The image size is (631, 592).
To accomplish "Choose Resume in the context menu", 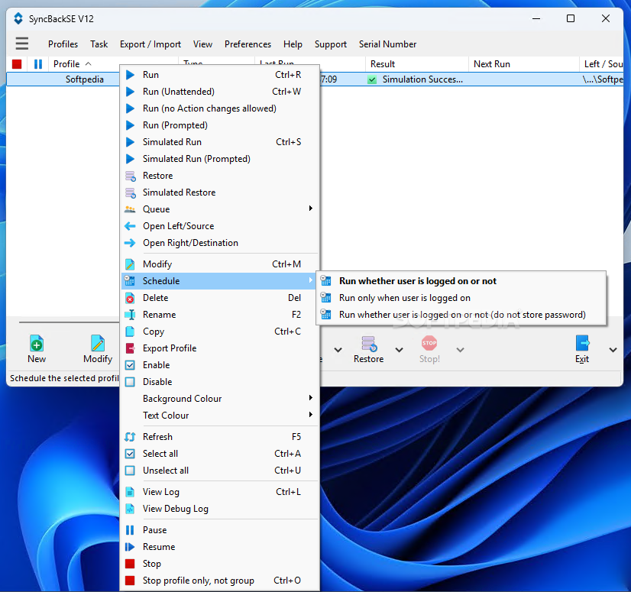I will [220, 547].
